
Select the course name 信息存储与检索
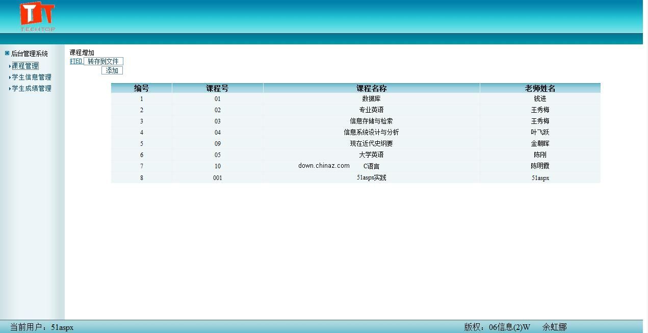tap(372, 121)
